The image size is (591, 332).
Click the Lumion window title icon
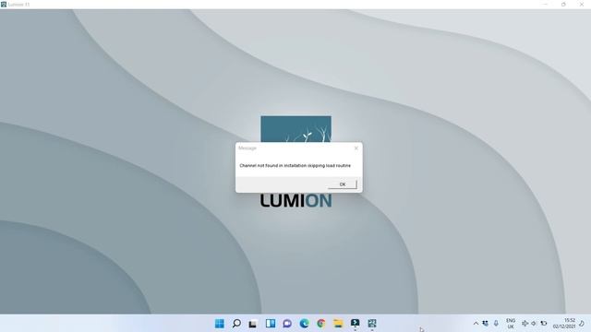[4, 4]
